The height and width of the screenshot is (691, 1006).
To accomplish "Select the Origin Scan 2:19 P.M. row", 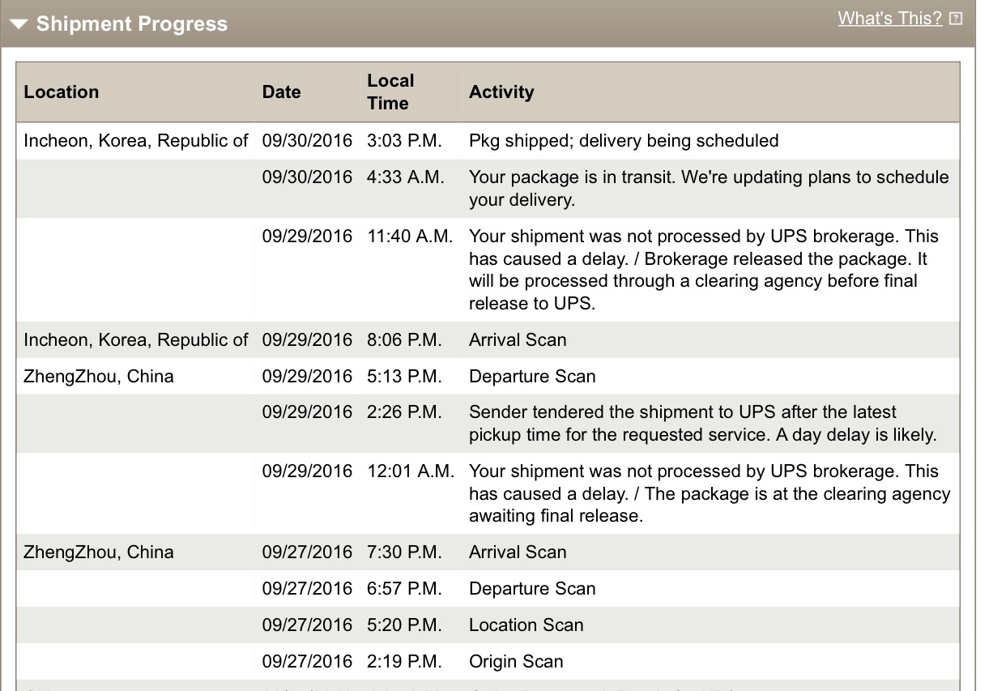I will [488, 661].
